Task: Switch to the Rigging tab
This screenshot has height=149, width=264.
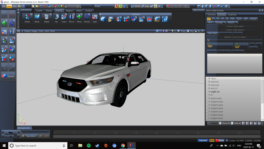Action: click(69, 11)
